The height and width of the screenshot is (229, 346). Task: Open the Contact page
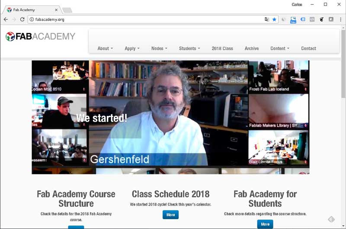[x=308, y=48]
